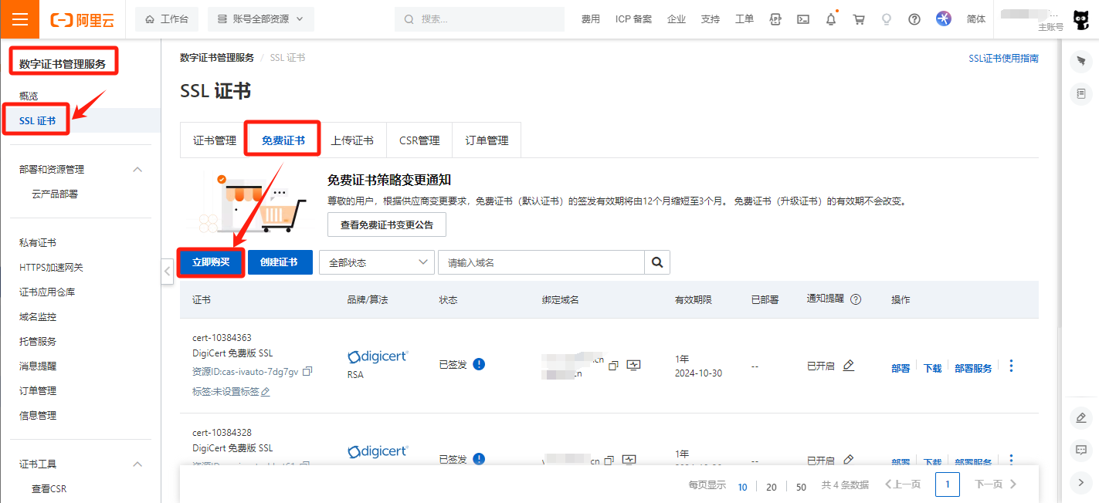This screenshot has height=503, width=1099.
Task: Click the search magnifier button beside domain field
Action: (657, 262)
